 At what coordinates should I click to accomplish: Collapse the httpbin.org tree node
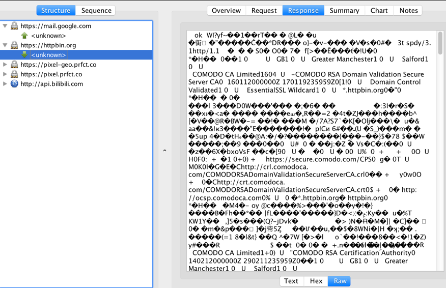click(x=5, y=45)
